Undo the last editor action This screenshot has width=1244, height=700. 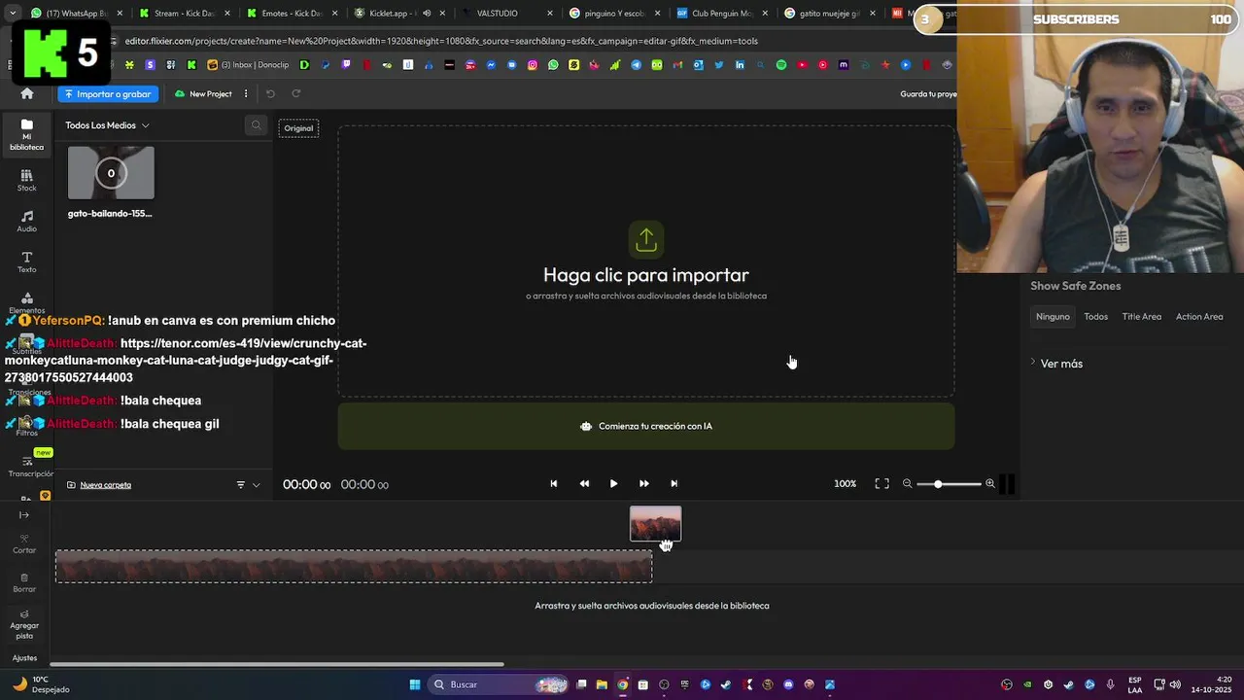point(270,93)
